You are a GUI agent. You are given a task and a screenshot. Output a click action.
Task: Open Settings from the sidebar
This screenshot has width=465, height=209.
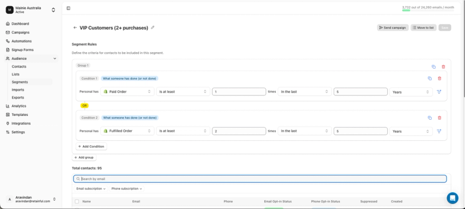(x=18, y=132)
